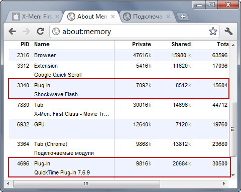Click Shockwave Flash text
Image resolution: width=241 pixels, height=192 pixels.
point(56,94)
